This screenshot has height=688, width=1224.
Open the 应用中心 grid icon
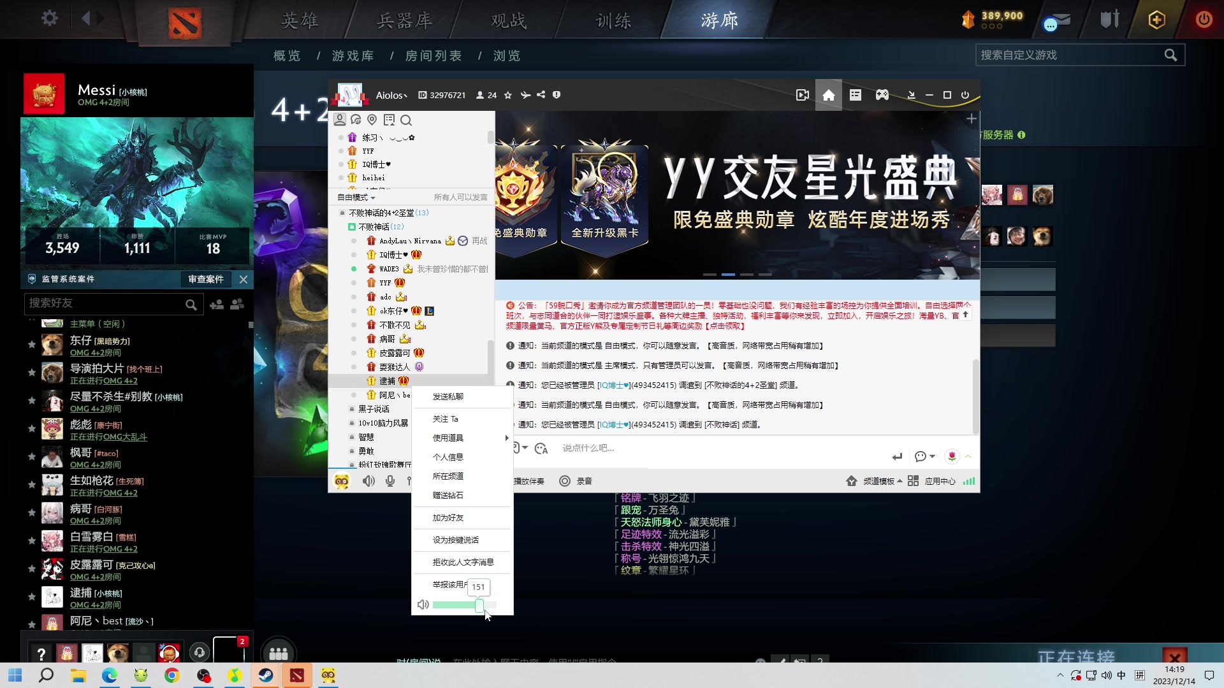pyautogui.click(x=913, y=481)
